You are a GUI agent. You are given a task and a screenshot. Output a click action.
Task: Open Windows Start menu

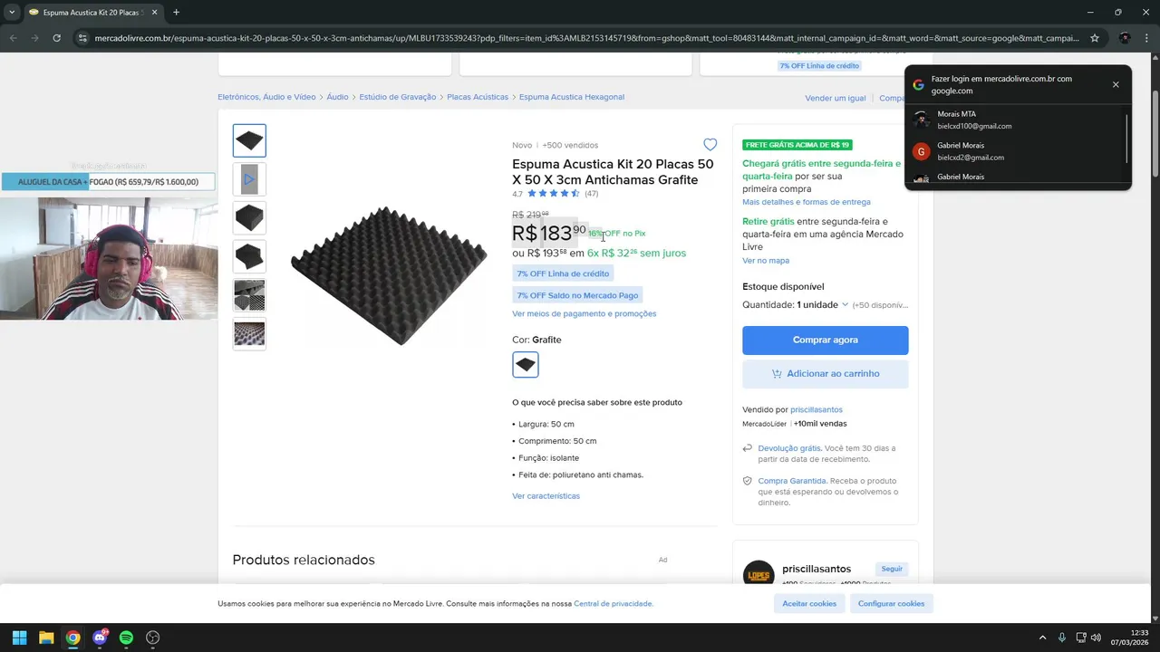(19, 638)
